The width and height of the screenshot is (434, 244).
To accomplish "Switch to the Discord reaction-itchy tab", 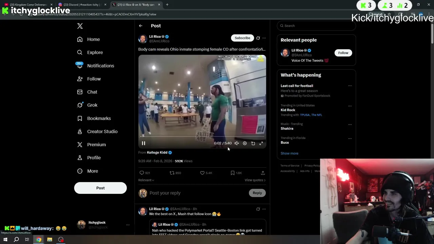I will pyautogui.click(x=82, y=5).
